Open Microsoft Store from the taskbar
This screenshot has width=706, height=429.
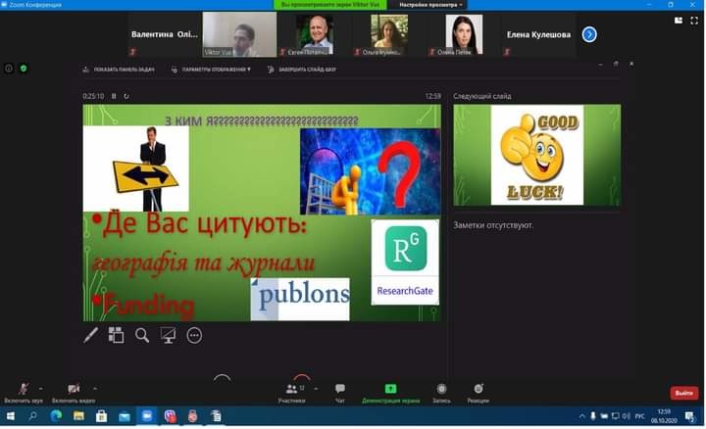(101, 416)
